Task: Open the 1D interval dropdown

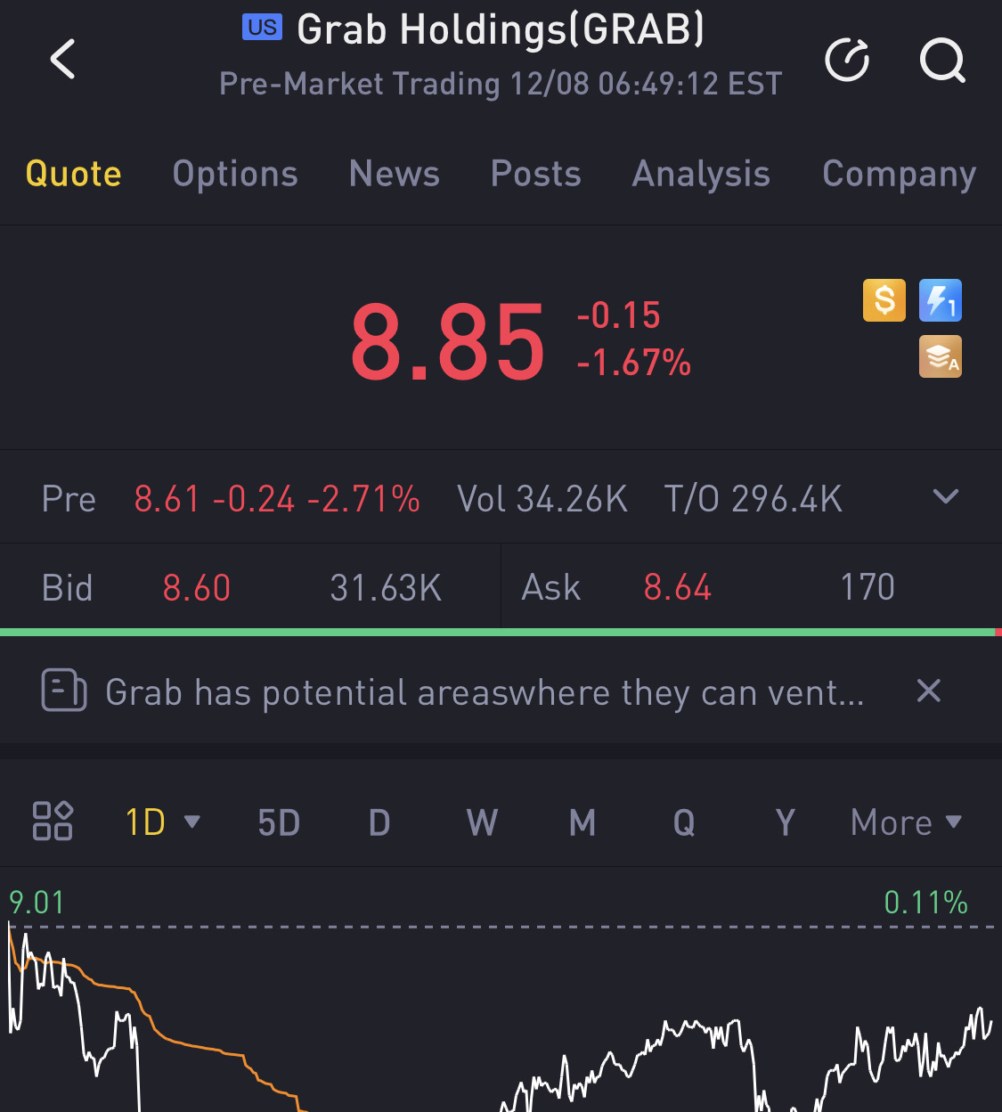Action: point(162,822)
